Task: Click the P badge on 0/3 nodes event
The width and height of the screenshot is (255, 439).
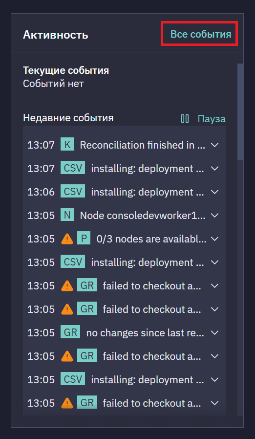Action: coord(84,239)
